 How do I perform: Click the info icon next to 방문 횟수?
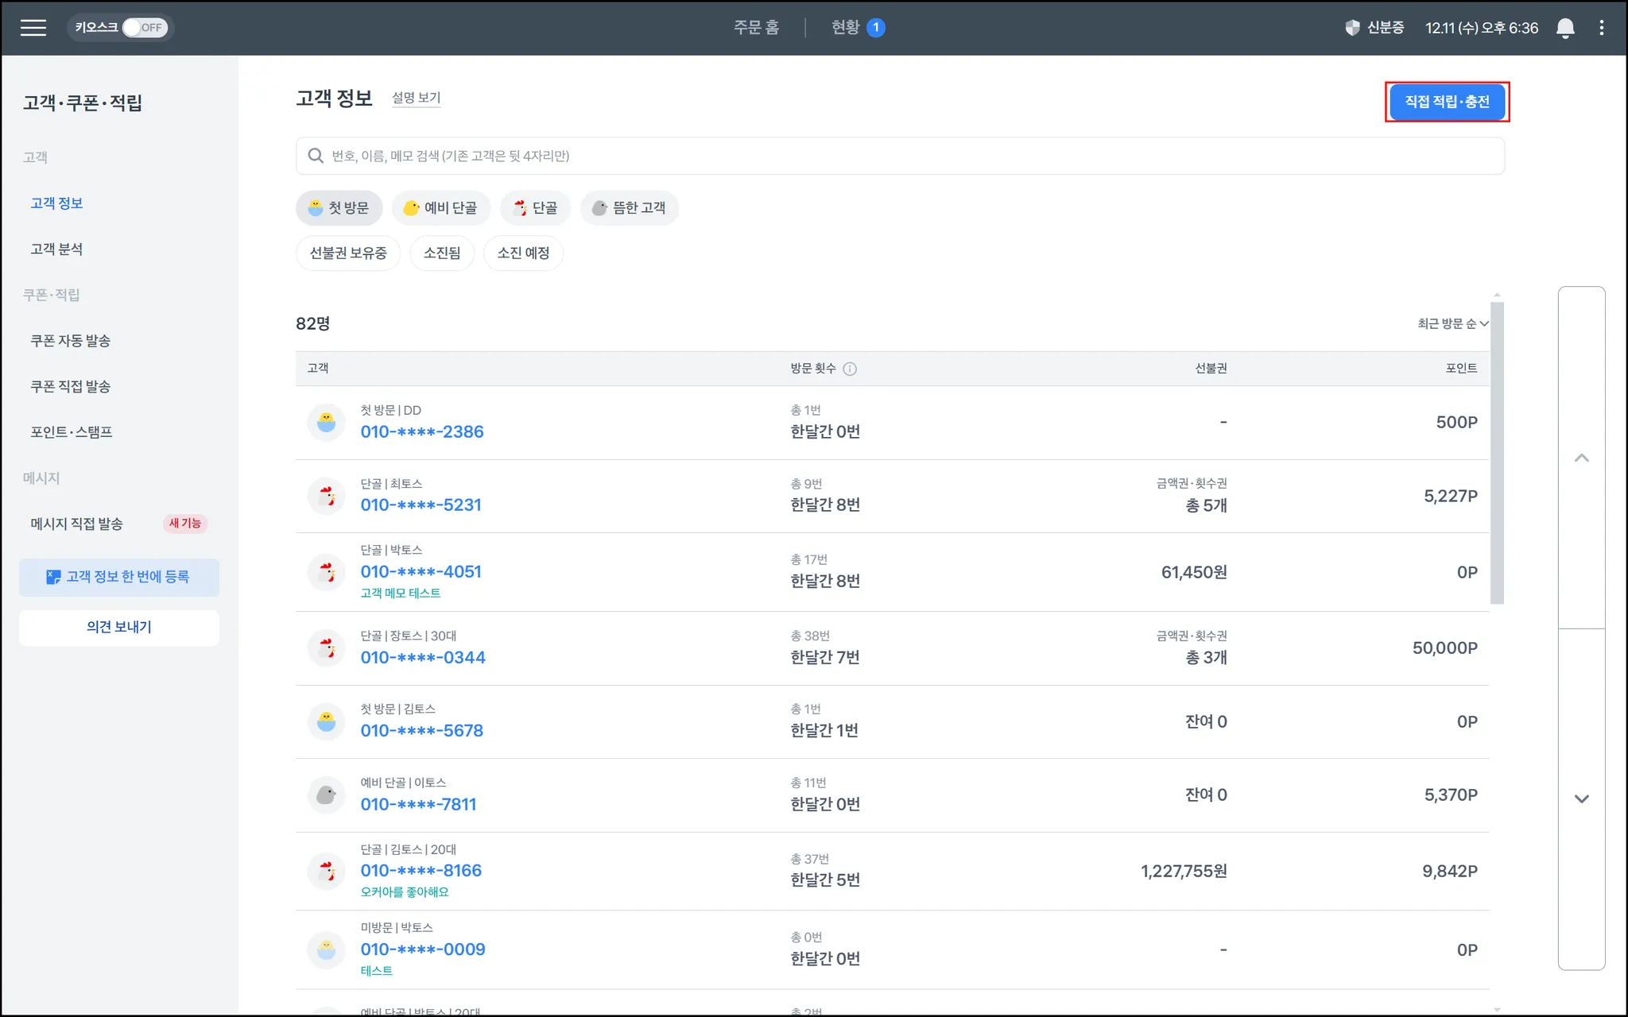tap(850, 369)
